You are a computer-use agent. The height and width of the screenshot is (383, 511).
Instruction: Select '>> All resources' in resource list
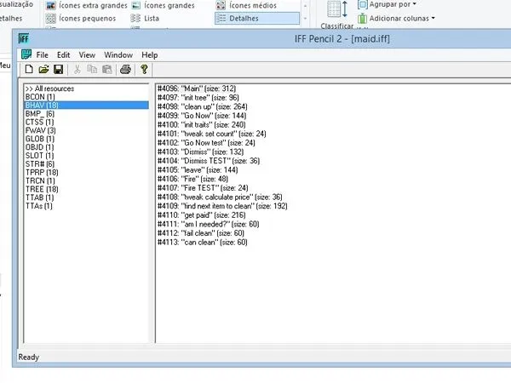pos(86,89)
